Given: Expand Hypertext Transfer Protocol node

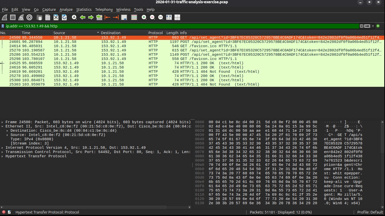Looking at the screenshot, I should (x=2, y=156).
